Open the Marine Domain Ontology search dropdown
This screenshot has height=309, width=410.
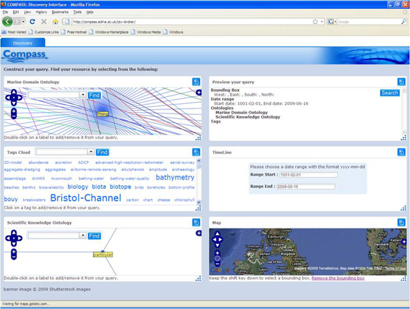point(83,95)
